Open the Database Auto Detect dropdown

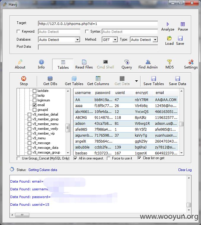[77, 40]
